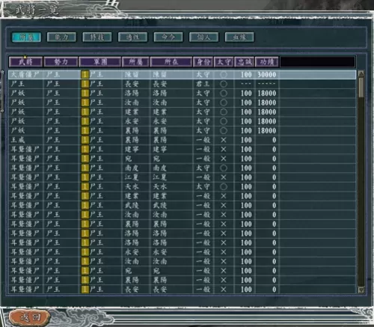Click the 18000 merit in 尸妖 永安 row
Image resolution: width=374 pixels, height=327 pixels.
pyautogui.click(x=267, y=121)
